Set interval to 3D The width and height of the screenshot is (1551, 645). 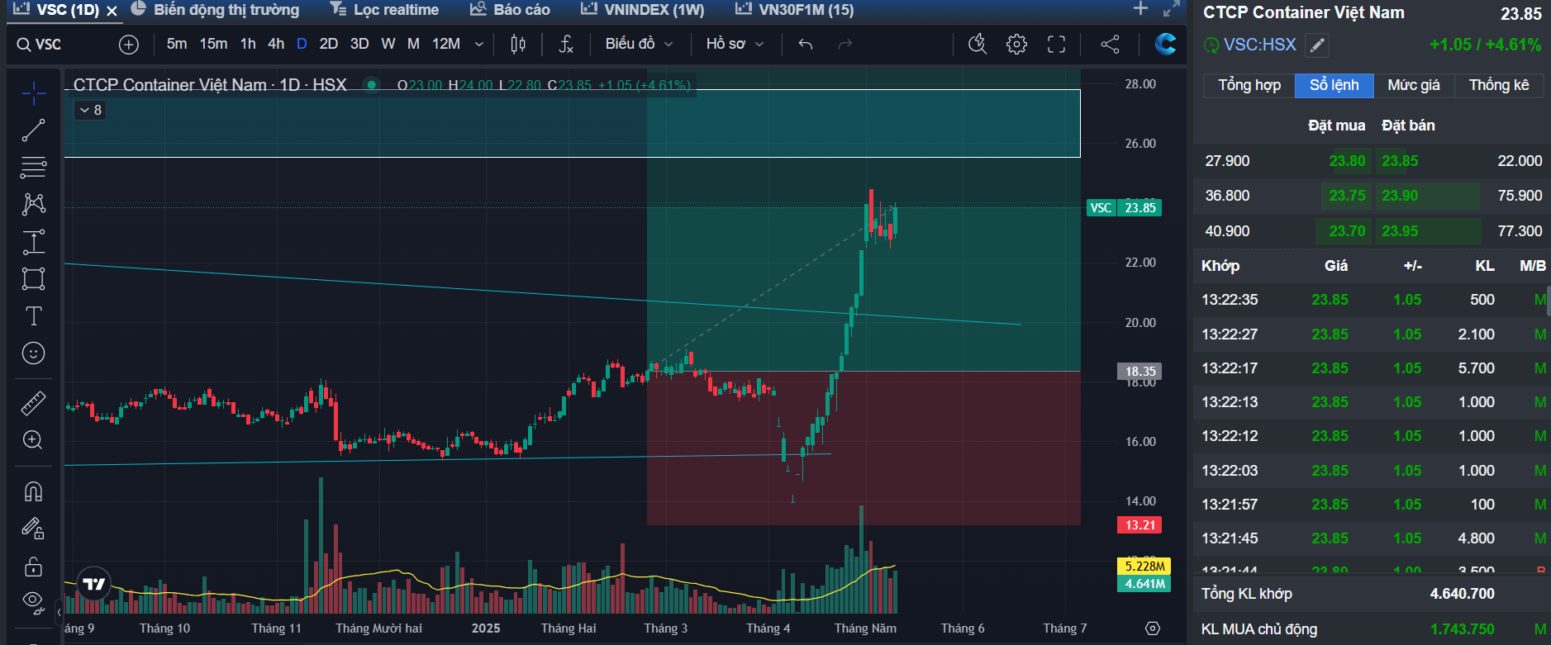click(x=359, y=44)
